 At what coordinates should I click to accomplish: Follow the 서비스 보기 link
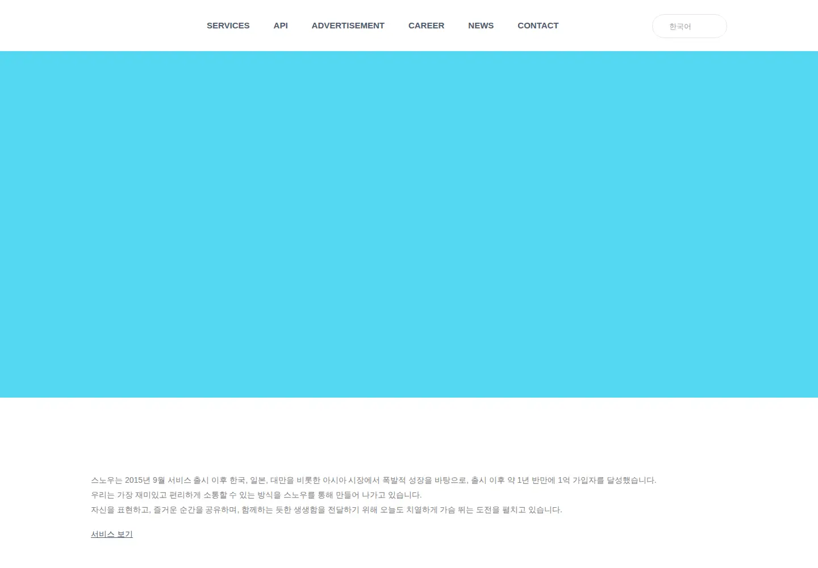(112, 534)
